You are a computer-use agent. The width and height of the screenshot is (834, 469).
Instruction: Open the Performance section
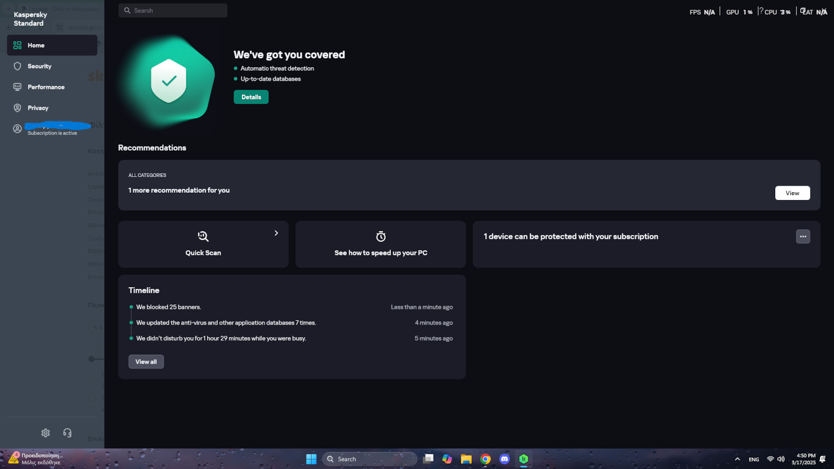(x=52, y=87)
